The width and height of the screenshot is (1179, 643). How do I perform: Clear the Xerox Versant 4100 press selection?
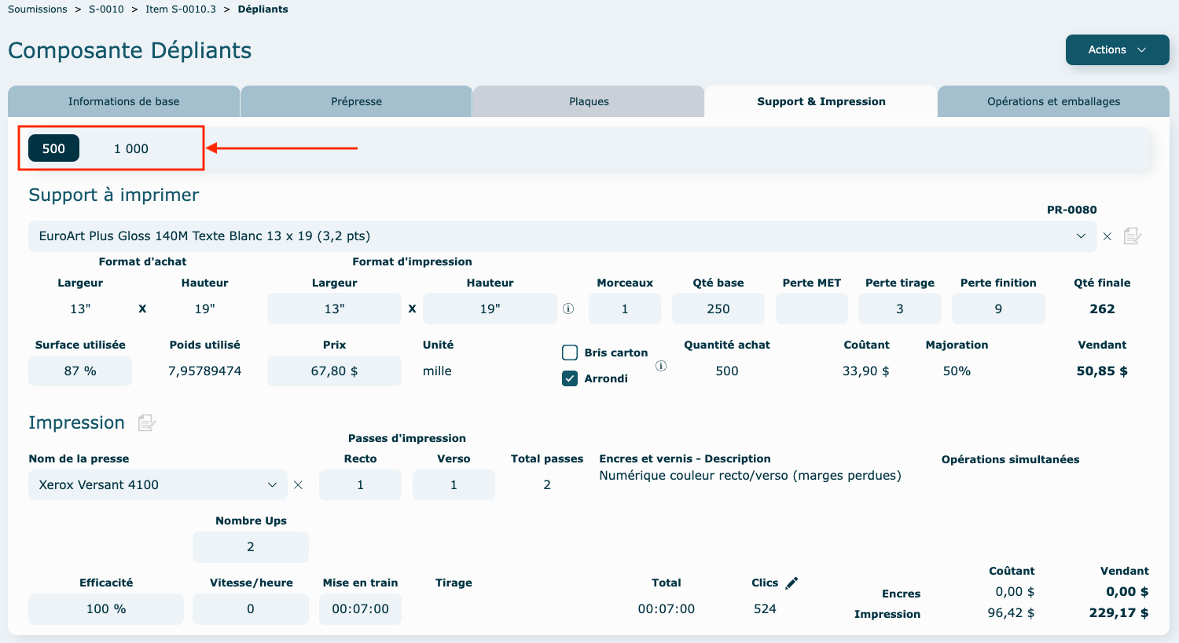tap(298, 485)
